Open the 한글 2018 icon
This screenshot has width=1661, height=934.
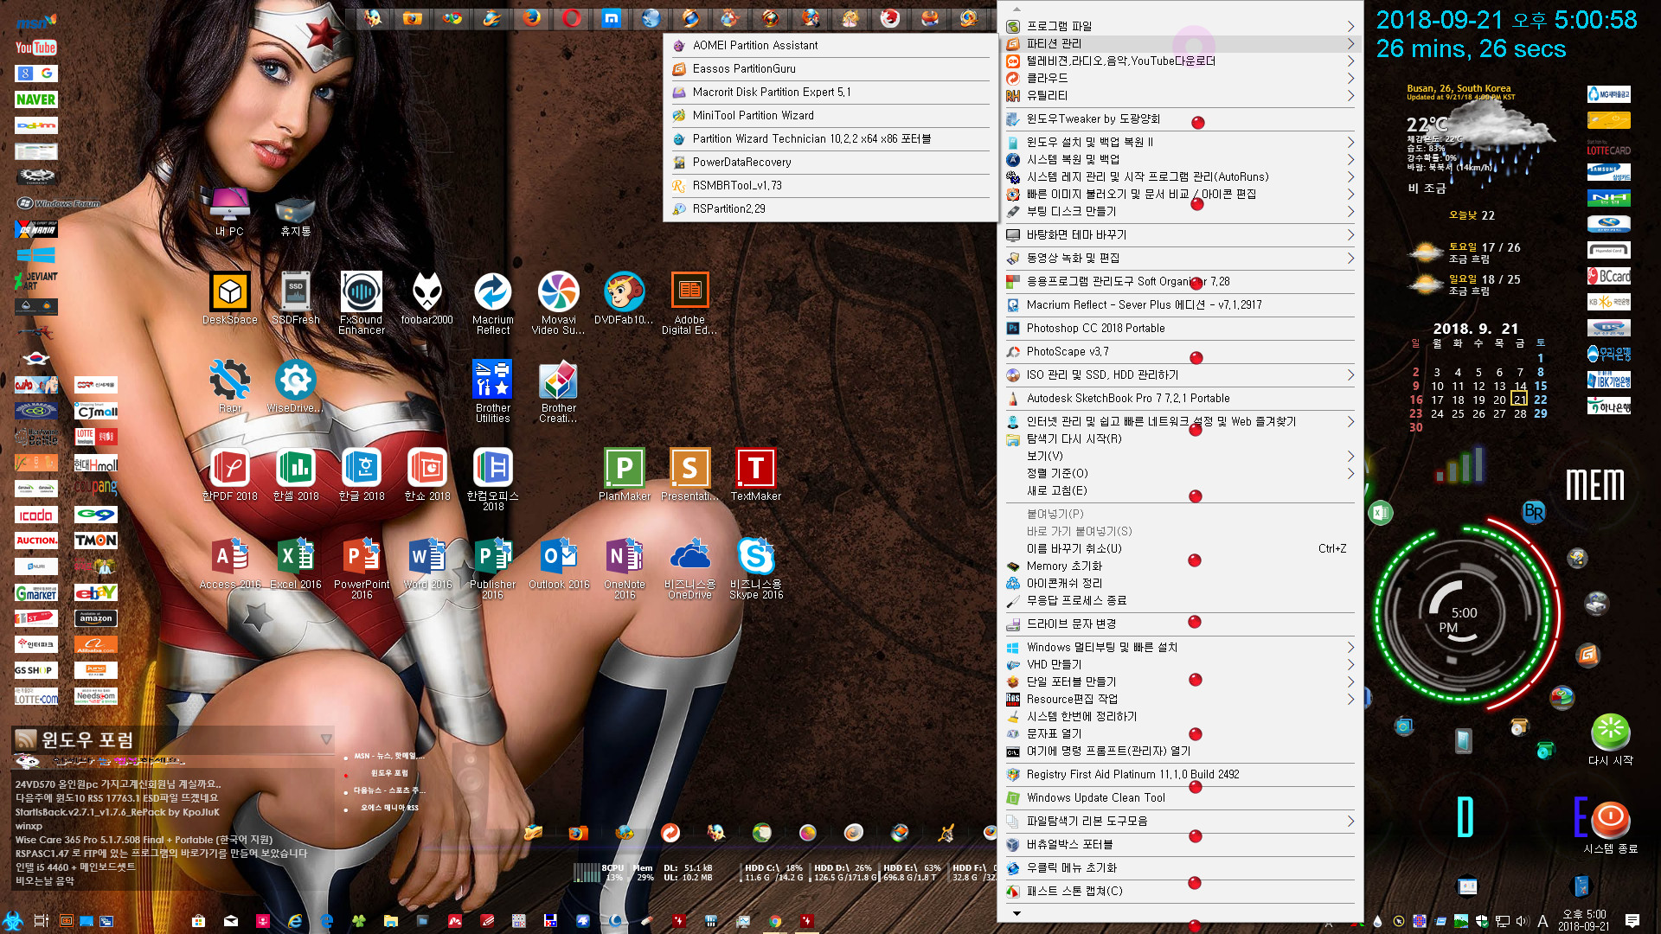click(362, 475)
